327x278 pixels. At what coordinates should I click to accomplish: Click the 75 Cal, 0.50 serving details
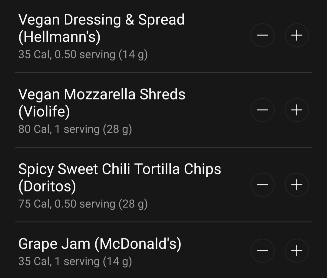point(83,204)
